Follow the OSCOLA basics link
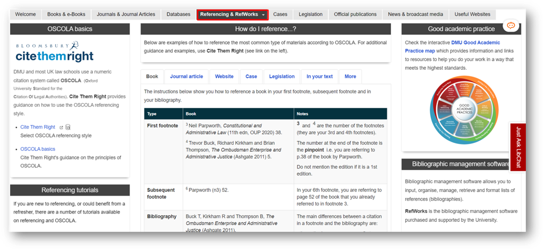The width and height of the screenshot is (543, 249). (x=38, y=149)
